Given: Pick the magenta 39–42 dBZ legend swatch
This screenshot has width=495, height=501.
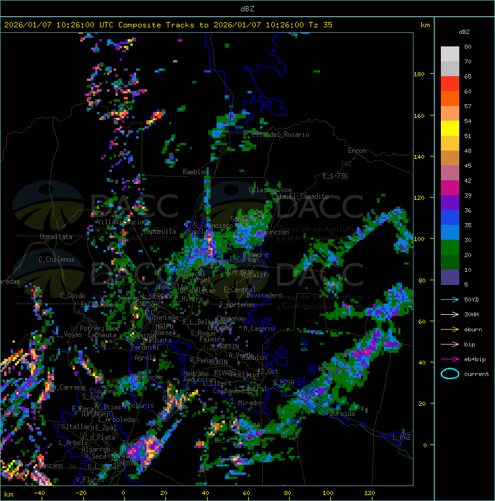Looking at the screenshot, I should pos(450,187).
